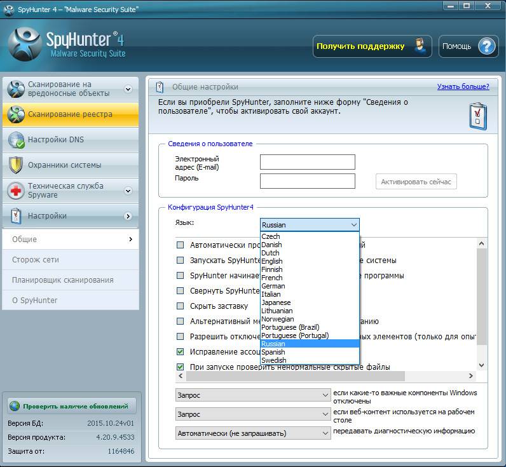Expand the Техническая служба Spyware arrow
The width and height of the screenshot is (506, 467).
tap(128, 191)
